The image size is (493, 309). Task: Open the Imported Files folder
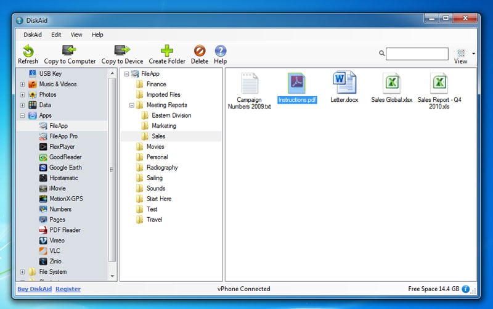158,95
